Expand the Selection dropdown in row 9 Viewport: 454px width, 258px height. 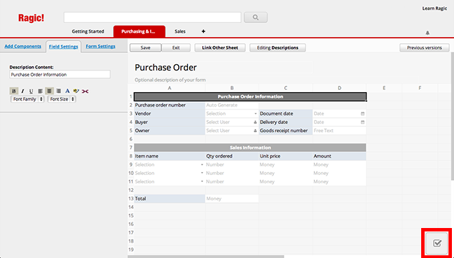[x=202, y=165]
